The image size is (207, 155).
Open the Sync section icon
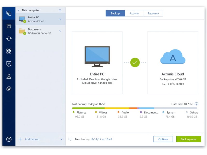pos(9,38)
